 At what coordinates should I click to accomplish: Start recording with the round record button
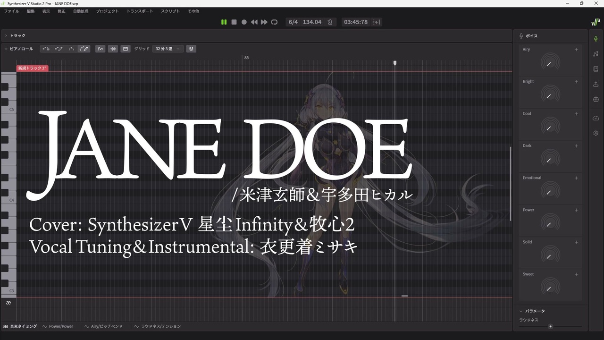(x=244, y=22)
